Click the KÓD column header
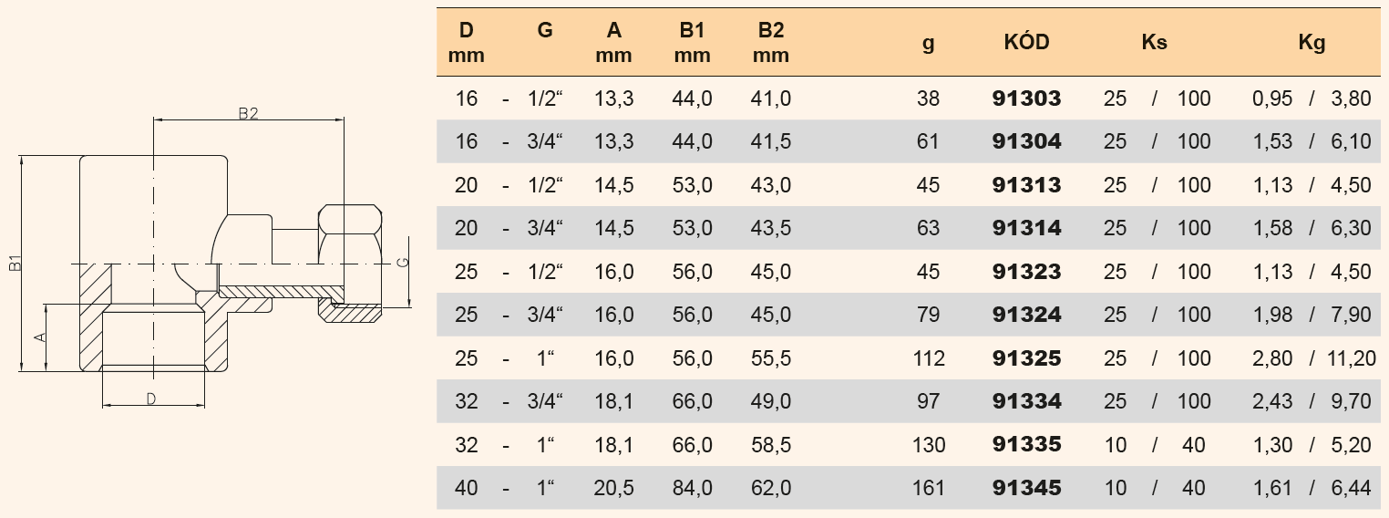 [1026, 42]
